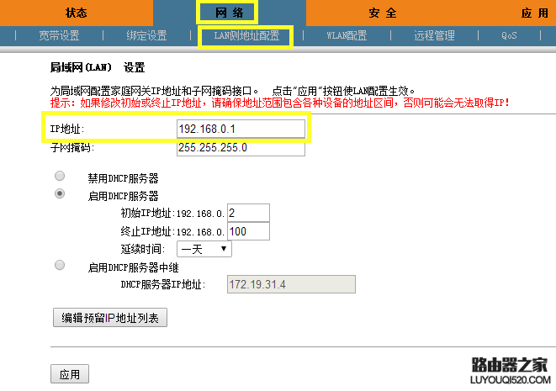The width and height of the screenshot is (556, 391).
Task: Select 禁用DHCP服务器 radio button
Action: tap(60, 176)
